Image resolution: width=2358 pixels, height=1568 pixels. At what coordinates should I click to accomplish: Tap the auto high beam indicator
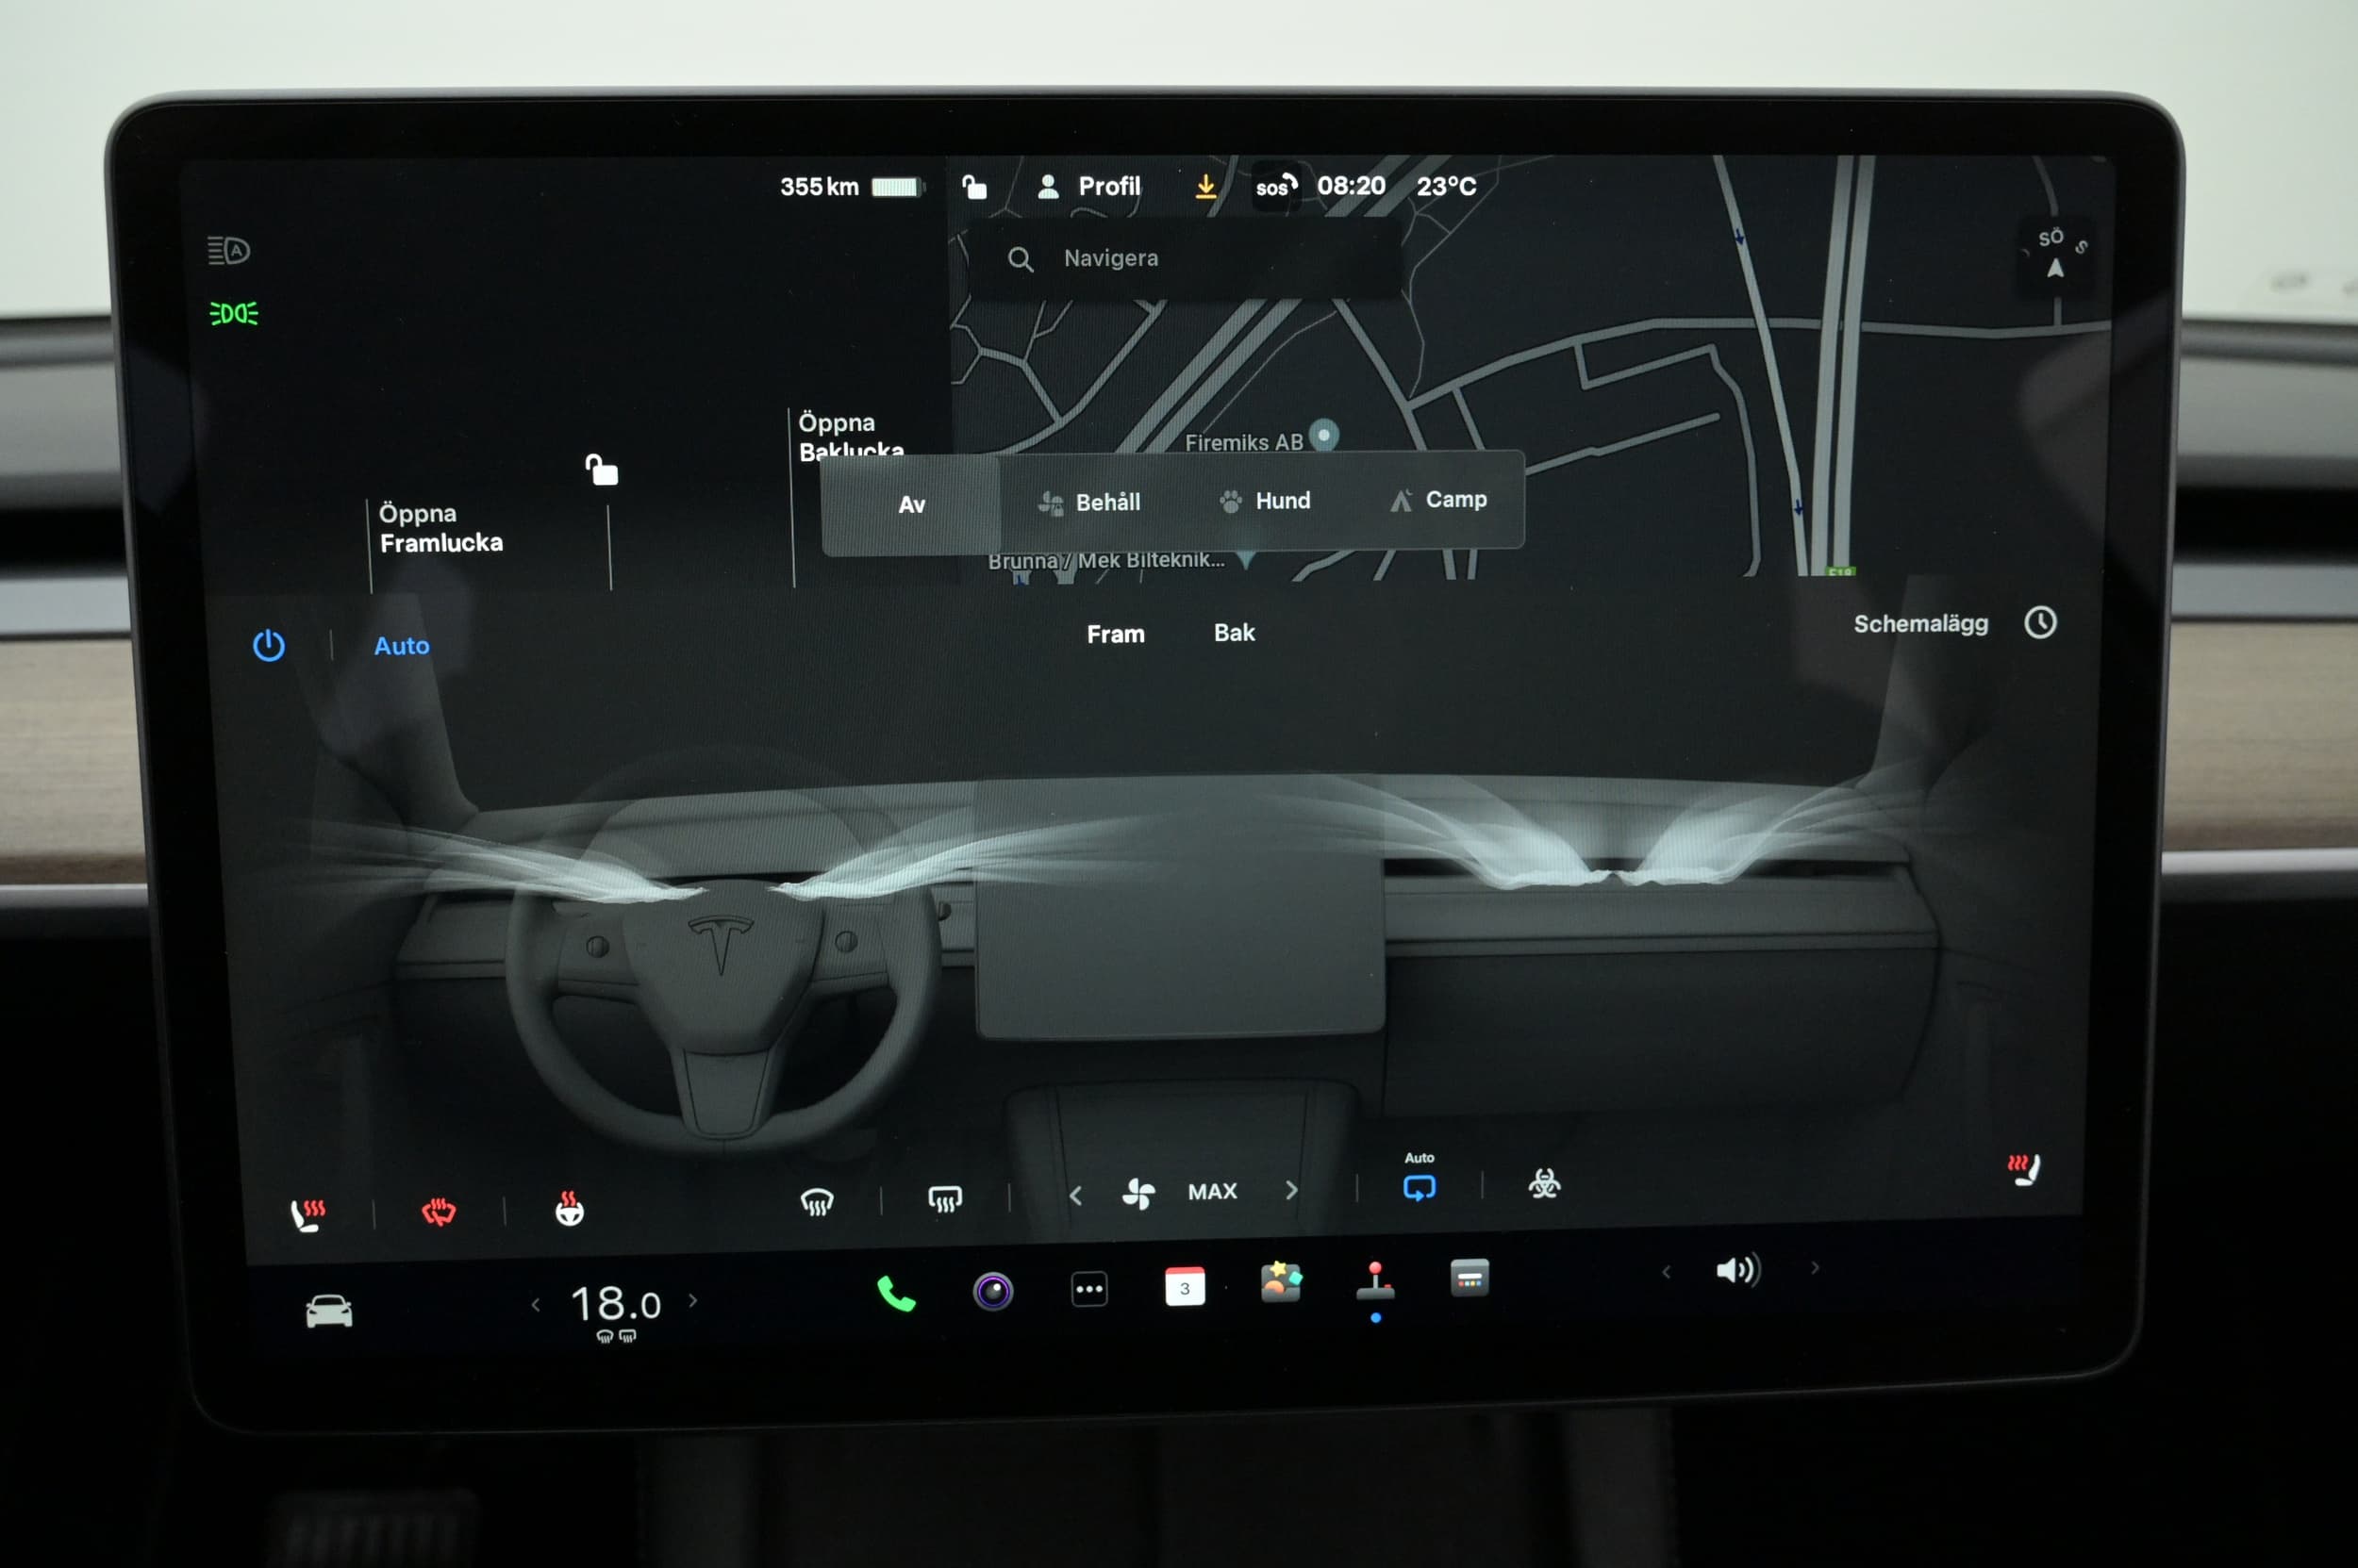tap(228, 250)
